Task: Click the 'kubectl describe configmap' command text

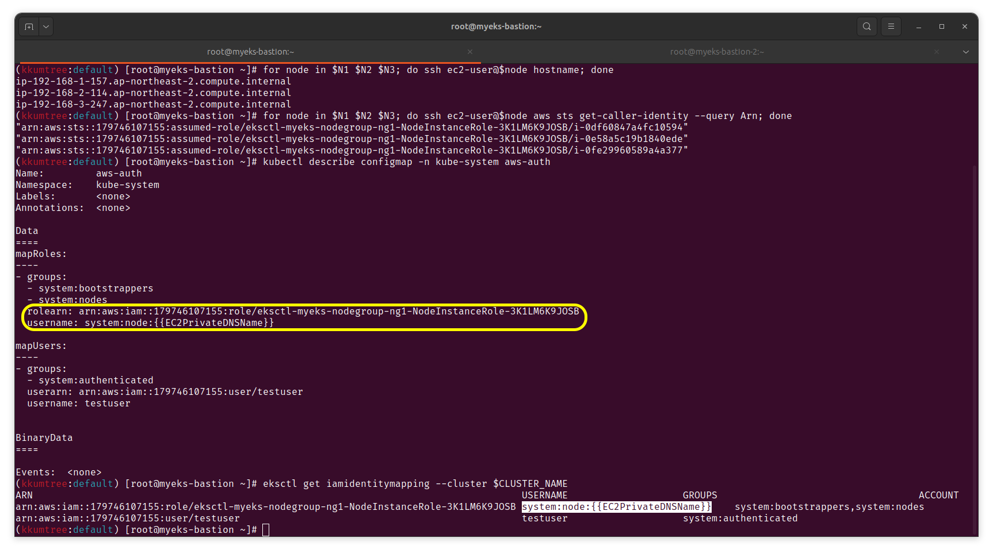Action: [406, 162]
